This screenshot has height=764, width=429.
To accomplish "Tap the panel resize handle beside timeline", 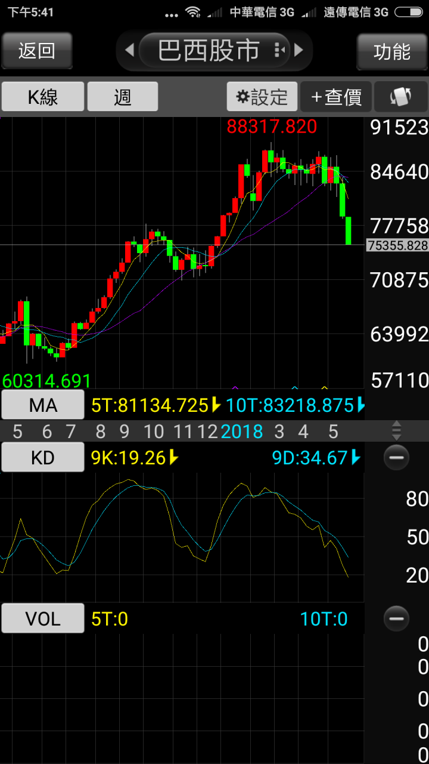I will 396,431.
